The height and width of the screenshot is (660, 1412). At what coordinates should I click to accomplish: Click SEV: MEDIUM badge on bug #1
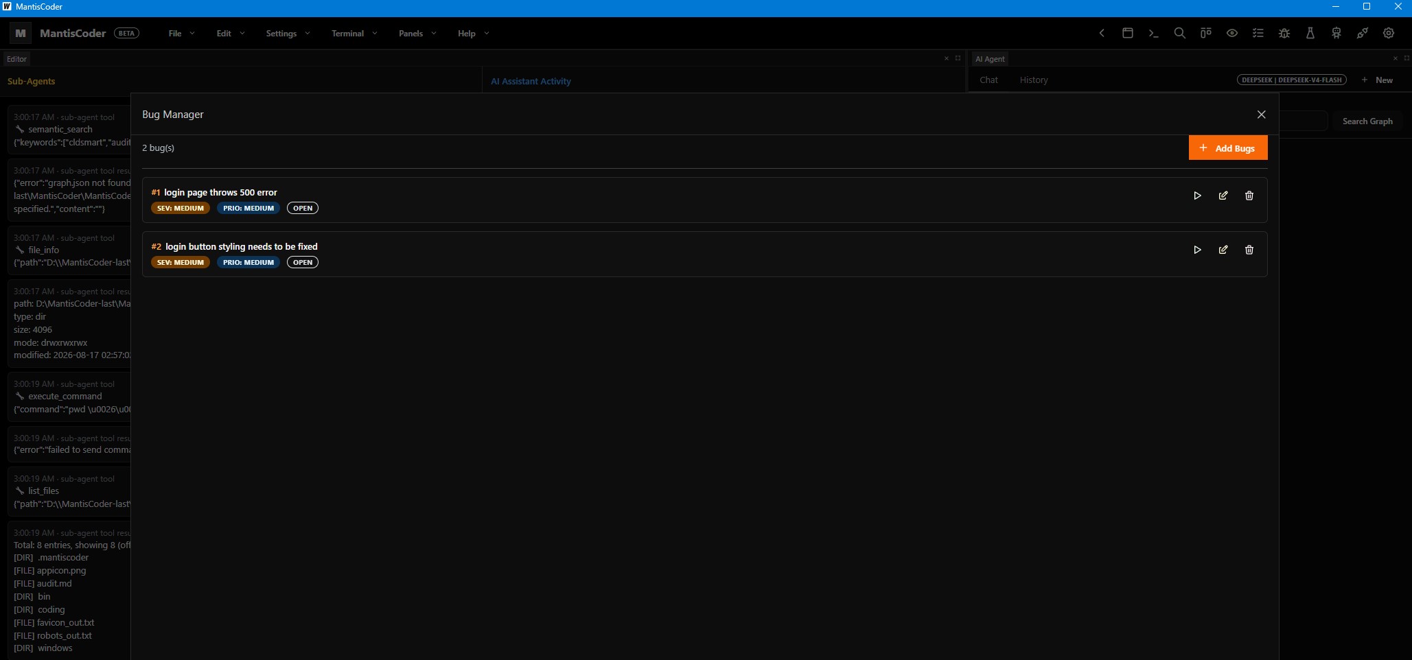(181, 208)
